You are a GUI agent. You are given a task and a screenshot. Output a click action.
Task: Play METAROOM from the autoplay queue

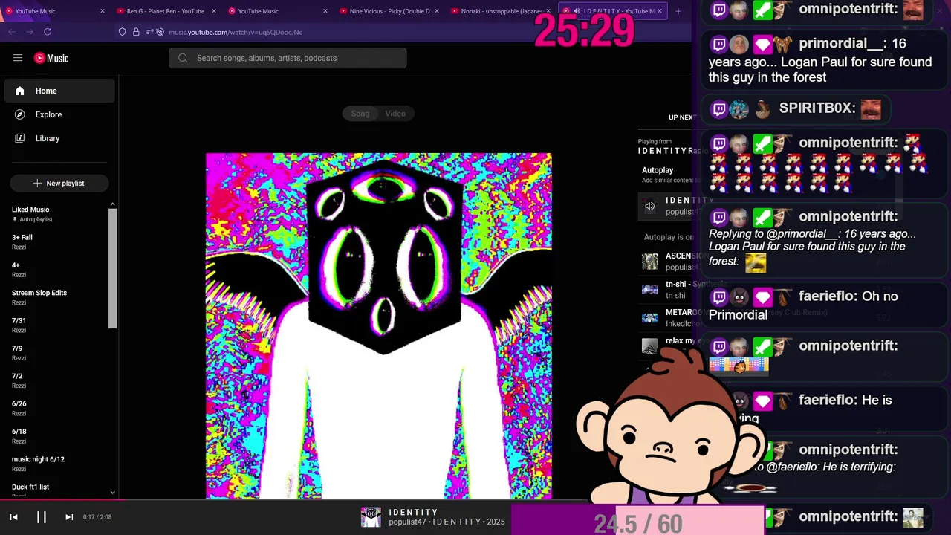tap(666, 318)
